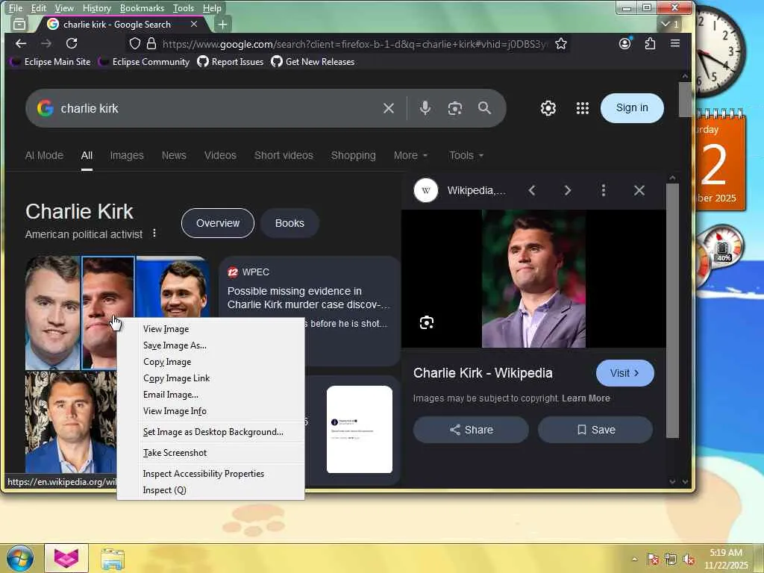Search by image with camera lens icon

click(x=454, y=108)
